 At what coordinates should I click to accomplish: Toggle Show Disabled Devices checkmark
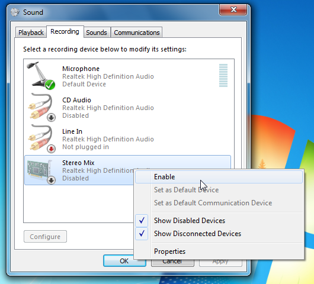point(142,221)
